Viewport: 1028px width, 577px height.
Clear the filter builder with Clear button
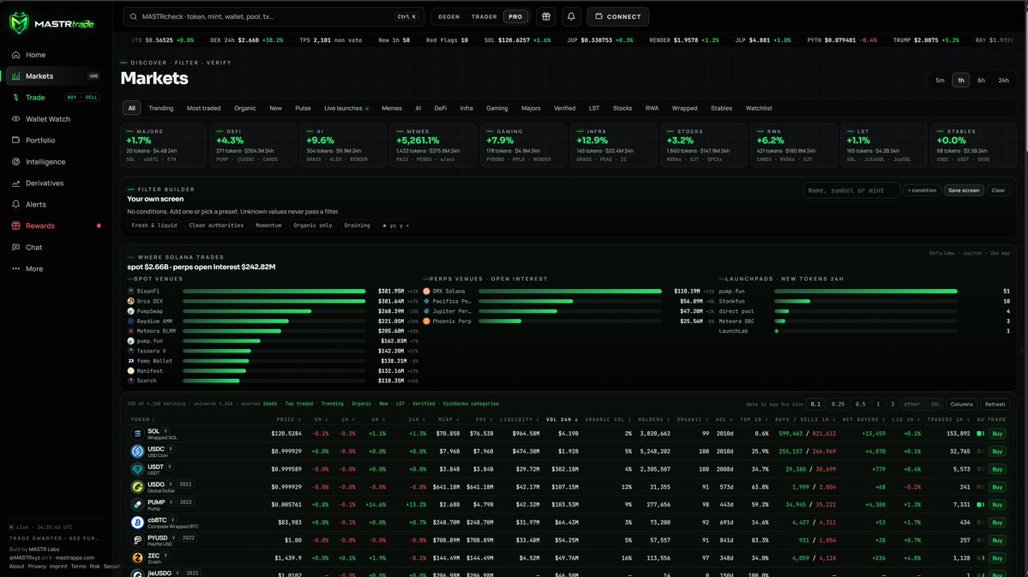pyautogui.click(x=998, y=190)
